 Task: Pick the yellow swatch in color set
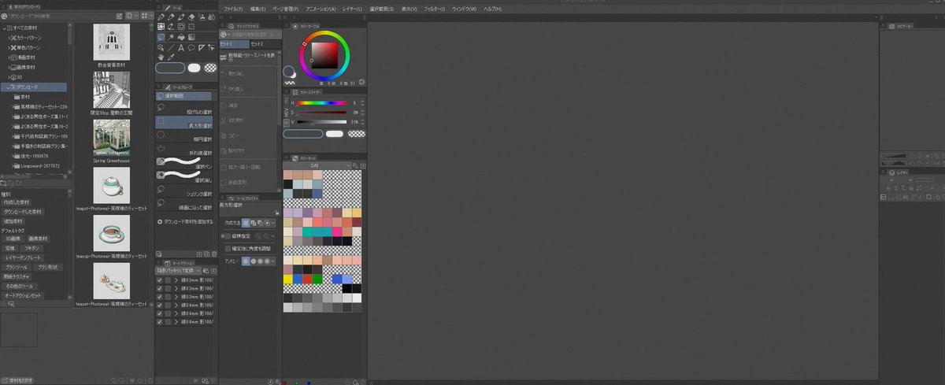tap(288, 279)
